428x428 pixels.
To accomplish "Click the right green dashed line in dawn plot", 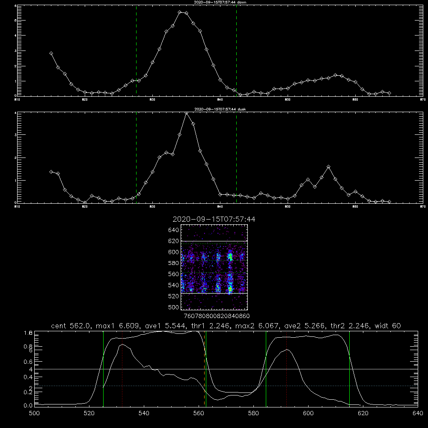I will [236, 51].
